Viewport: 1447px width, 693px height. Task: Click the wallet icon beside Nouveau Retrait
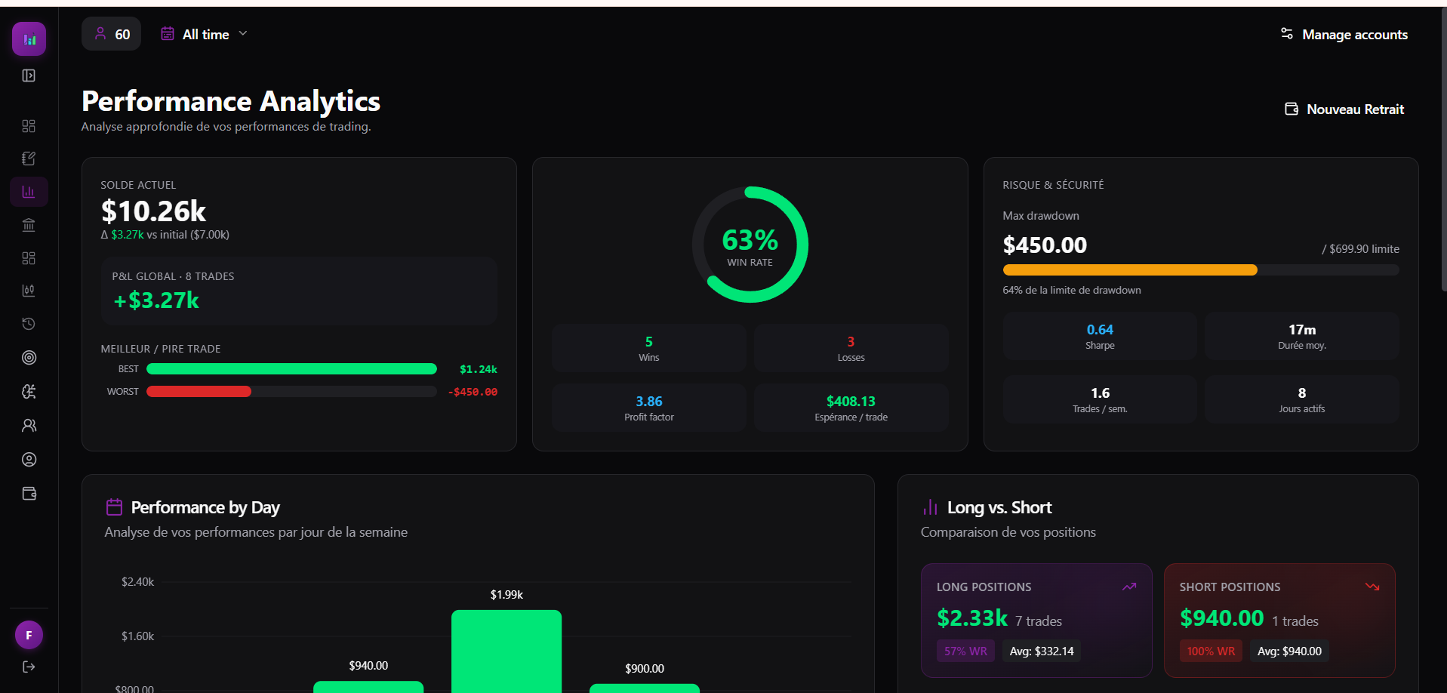[x=1292, y=109]
